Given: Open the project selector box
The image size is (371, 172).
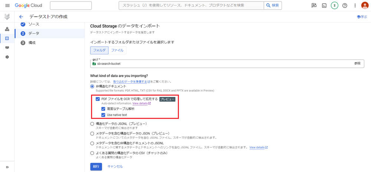Looking at the screenshot, I should tap(71, 6).
